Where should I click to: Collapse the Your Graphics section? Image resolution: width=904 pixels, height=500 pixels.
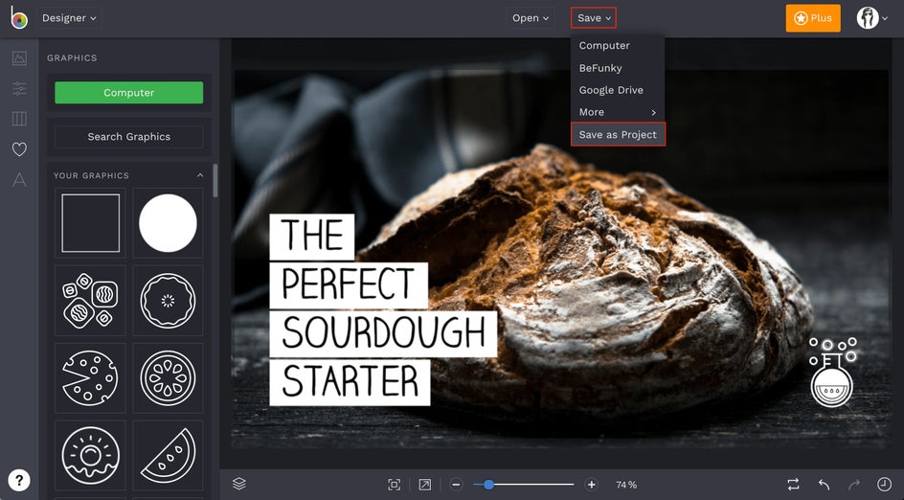pyautogui.click(x=200, y=176)
